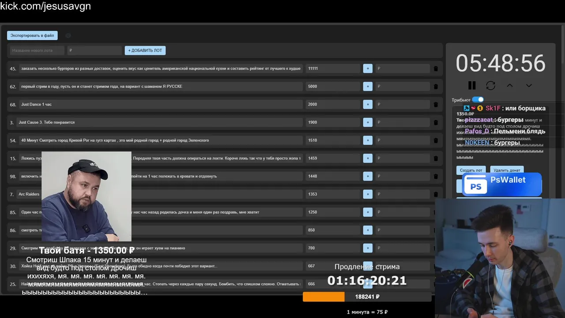Delete lot 62 with trash icon

pyautogui.click(x=436, y=87)
